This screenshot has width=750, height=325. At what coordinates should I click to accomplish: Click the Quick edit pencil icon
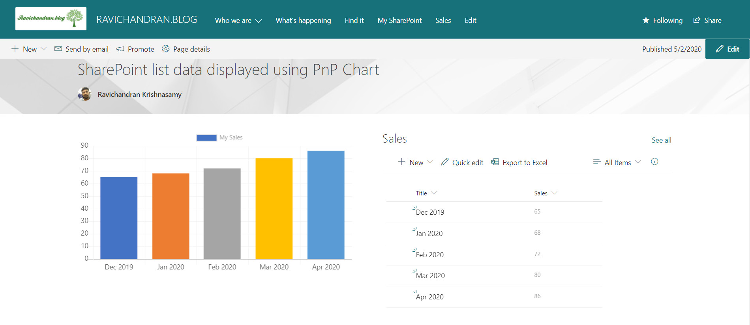pyautogui.click(x=445, y=162)
